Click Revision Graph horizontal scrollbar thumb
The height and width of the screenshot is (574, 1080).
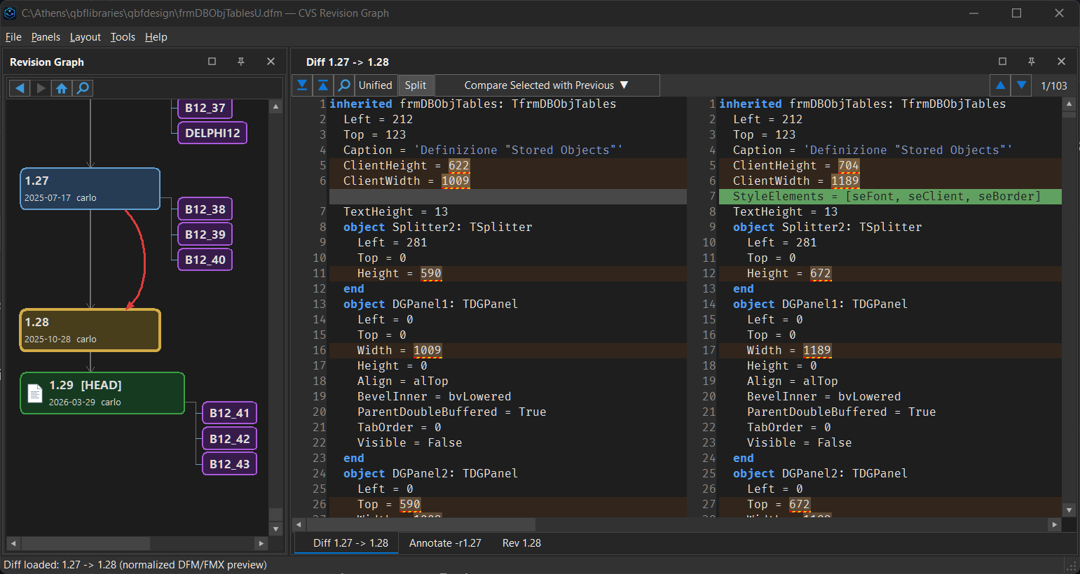86,543
